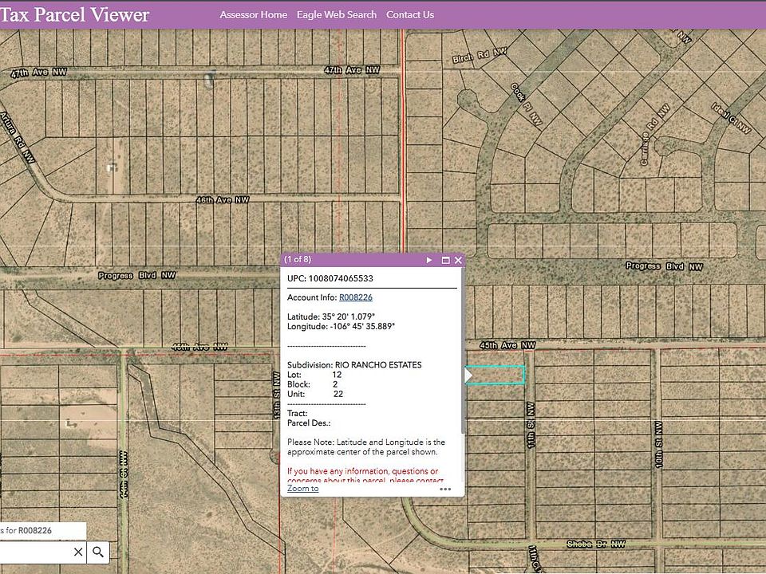Click the Longitude value in popup

tap(364, 326)
